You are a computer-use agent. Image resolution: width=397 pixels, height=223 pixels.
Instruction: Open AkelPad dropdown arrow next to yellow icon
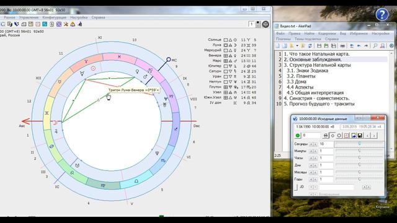point(297,46)
